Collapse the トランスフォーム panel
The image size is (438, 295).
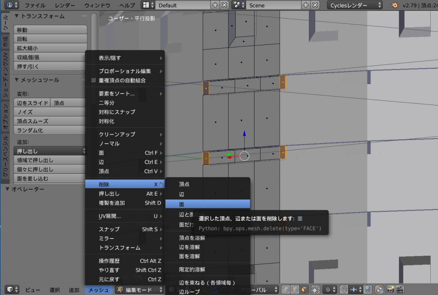17,16
